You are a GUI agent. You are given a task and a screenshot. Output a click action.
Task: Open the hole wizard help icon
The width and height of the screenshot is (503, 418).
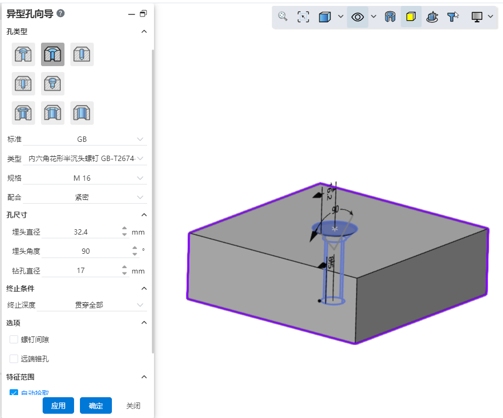tap(61, 13)
